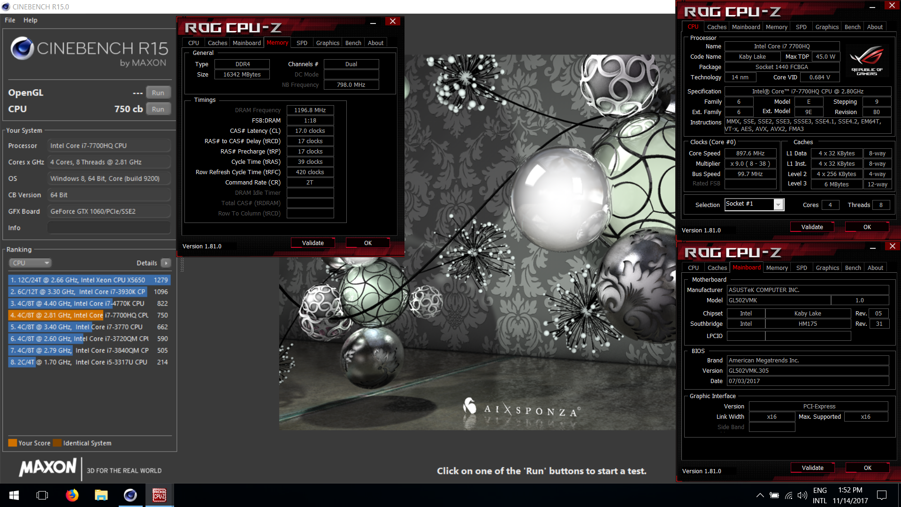Viewport: 901px width, 507px height.
Task: Switch to ROG CPU-Z taskbar icon
Action: [x=160, y=495]
